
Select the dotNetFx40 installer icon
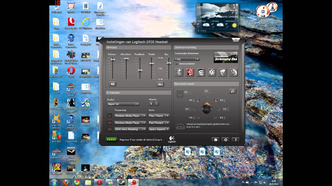[x=86, y=104]
